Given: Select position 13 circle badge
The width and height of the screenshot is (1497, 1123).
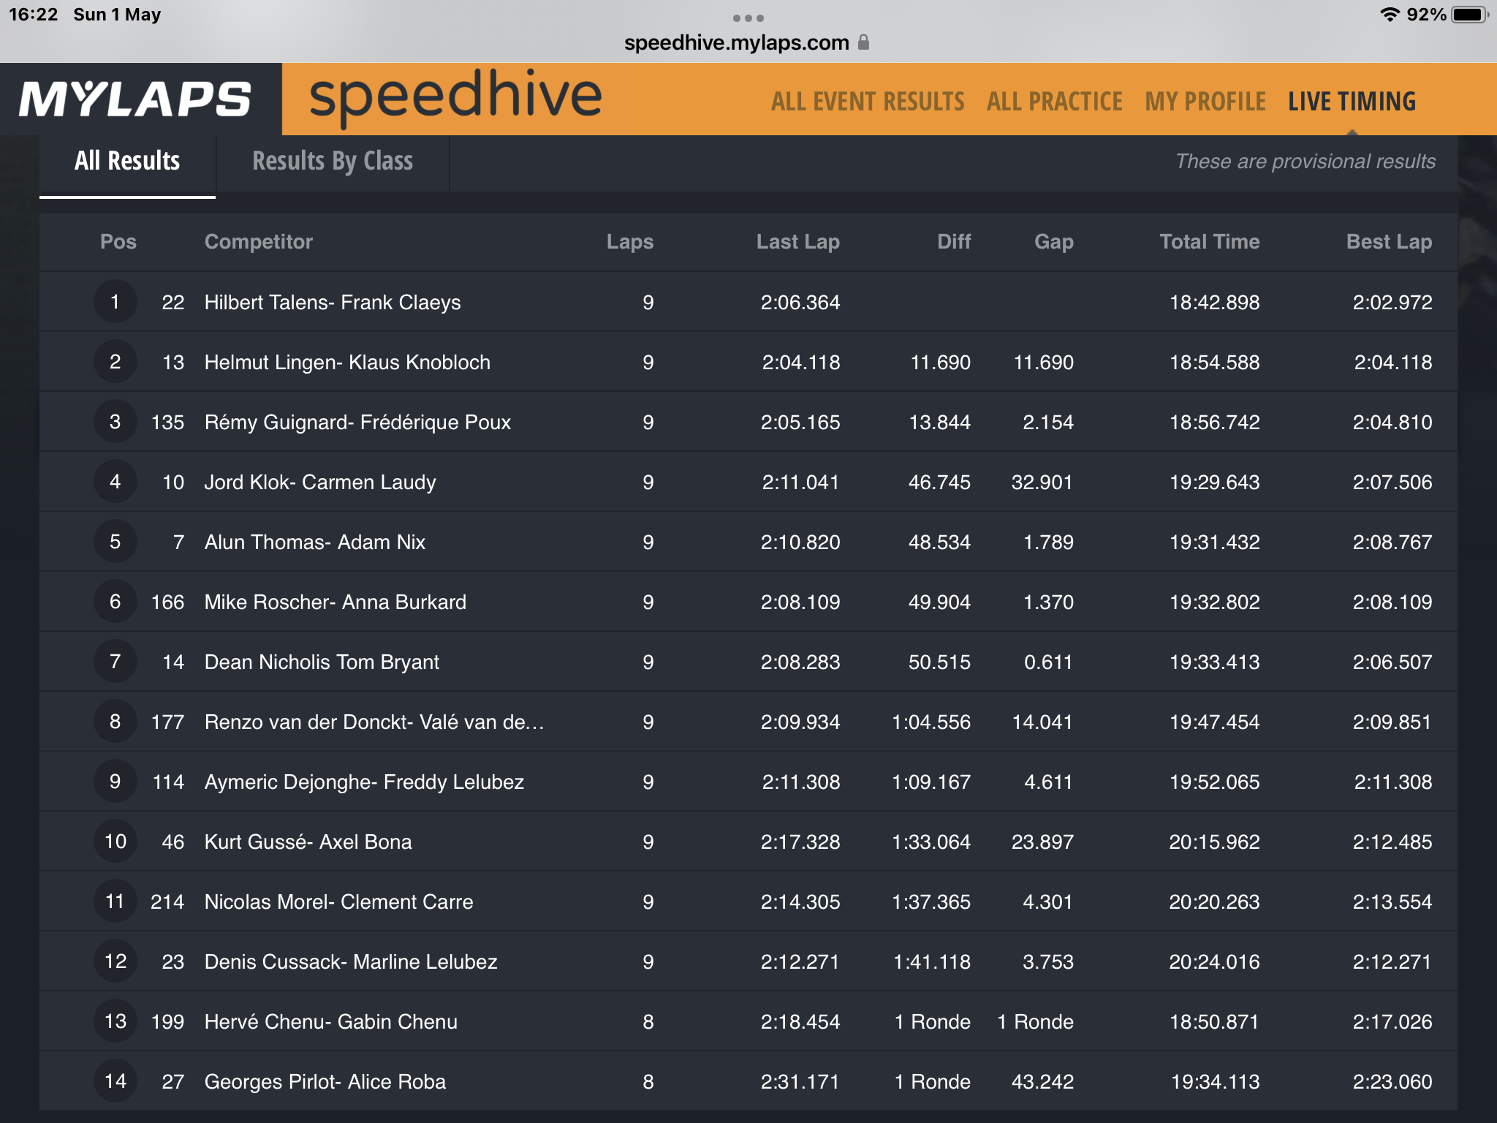Looking at the screenshot, I should (x=115, y=1021).
